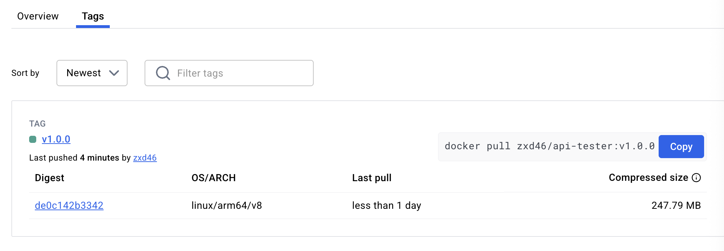724x251 pixels.
Task: Click the Filter tags search field
Action: coord(242,73)
